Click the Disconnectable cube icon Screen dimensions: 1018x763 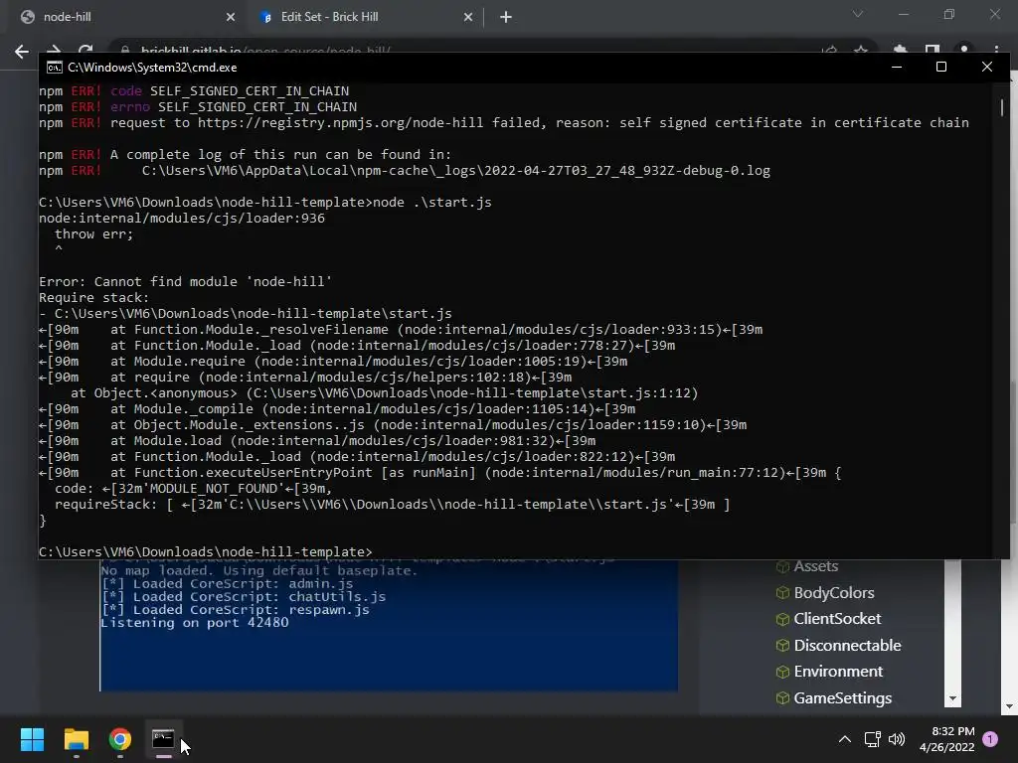(782, 646)
